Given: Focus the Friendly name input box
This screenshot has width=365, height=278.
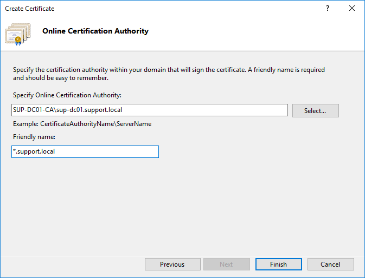Looking at the screenshot, I should (108, 151).
